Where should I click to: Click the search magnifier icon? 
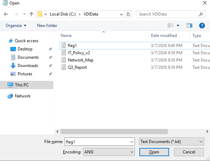point(201,14)
